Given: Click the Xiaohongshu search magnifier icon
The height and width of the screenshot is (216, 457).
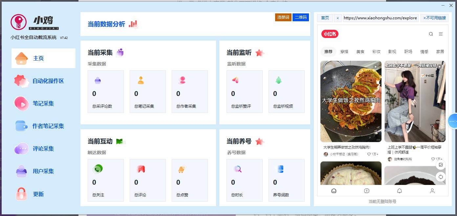Looking at the screenshot, I should point(431,34).
